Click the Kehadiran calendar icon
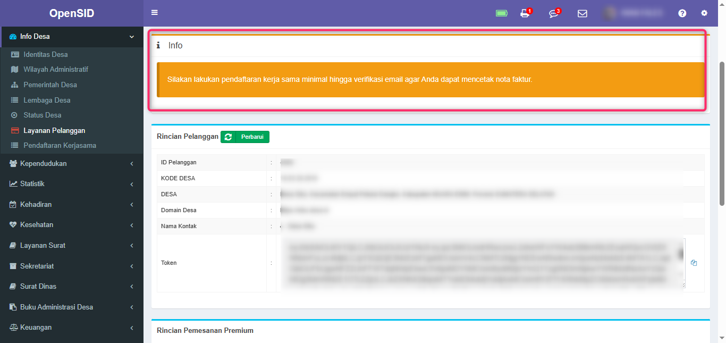726x343 pixels. click(13, 205)
